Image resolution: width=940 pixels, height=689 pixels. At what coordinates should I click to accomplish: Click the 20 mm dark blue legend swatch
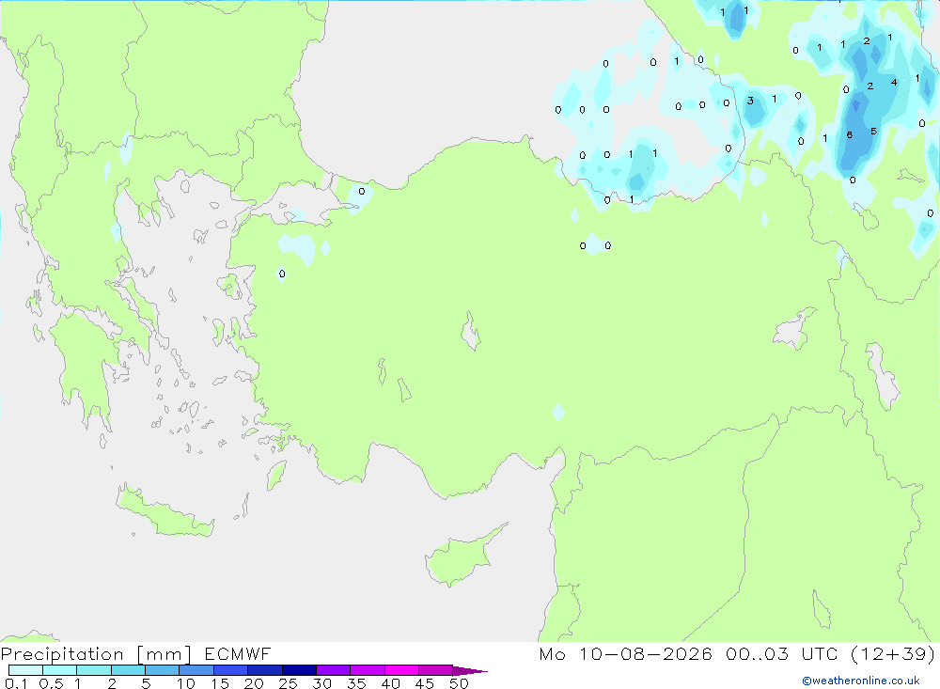[x=264, y=670]
